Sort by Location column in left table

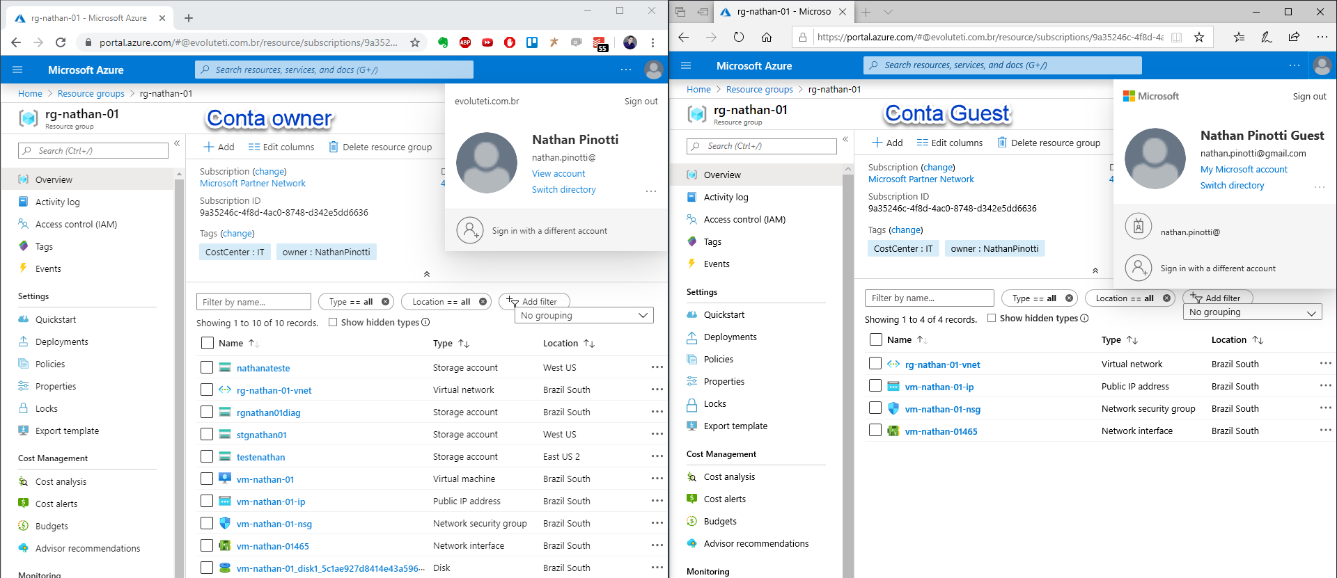pyautogui.click(x=568, y=343)
